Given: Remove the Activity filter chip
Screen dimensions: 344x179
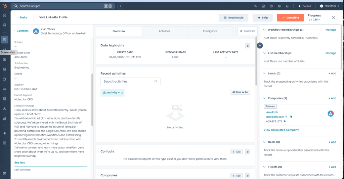Looking at the screenshot, I should [x=122, y=93].
